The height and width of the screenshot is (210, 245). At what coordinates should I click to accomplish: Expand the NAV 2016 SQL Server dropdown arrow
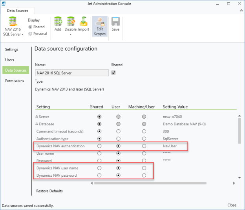click(x=22, y=34)
